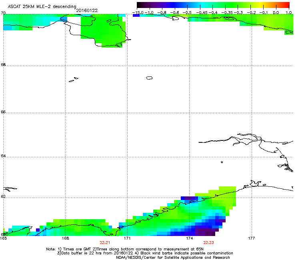This screenshot has height=260, width=296.
Task: Click the color bar label '0.0'
Action: (x=276, y=12)
